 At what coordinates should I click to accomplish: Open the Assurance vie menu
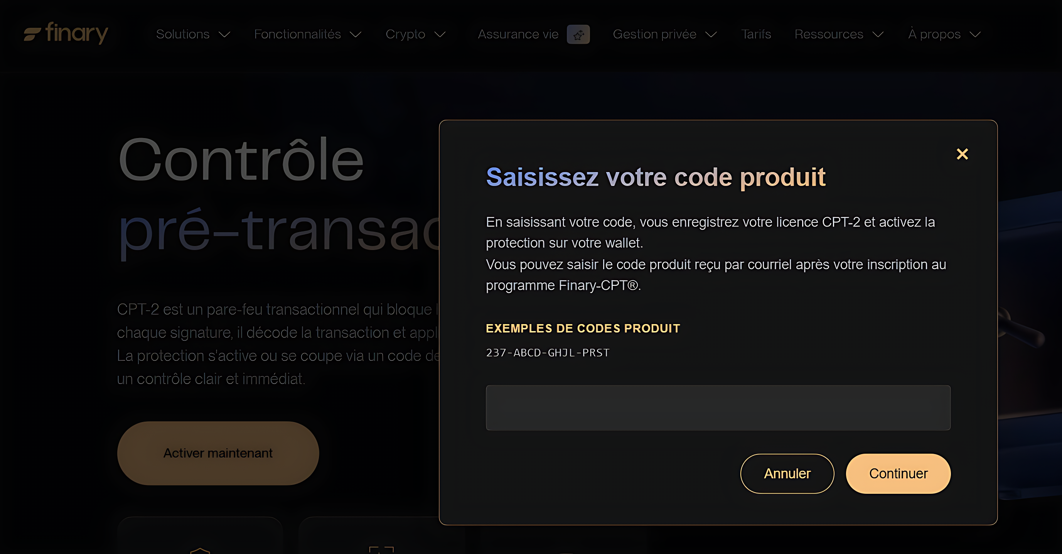click(518, 34)
